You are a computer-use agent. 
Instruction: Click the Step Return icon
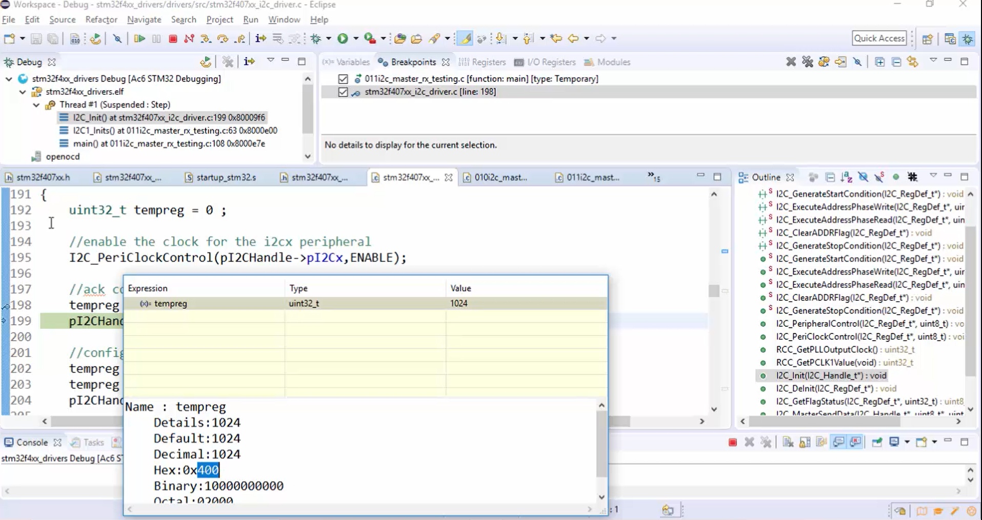[x=239, y=38]
